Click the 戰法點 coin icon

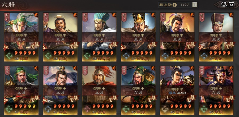pos(175,5)
